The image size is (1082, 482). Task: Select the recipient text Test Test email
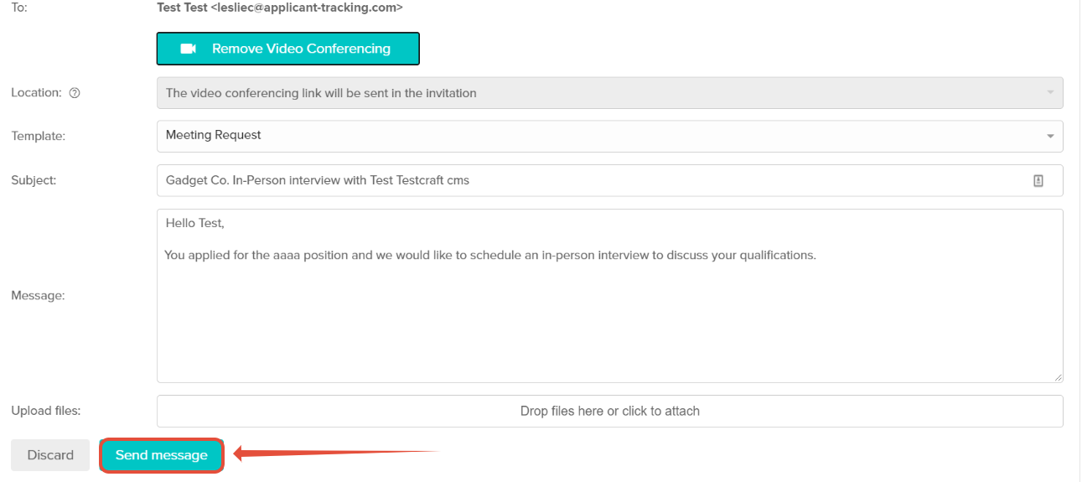[x=280, y=8]
